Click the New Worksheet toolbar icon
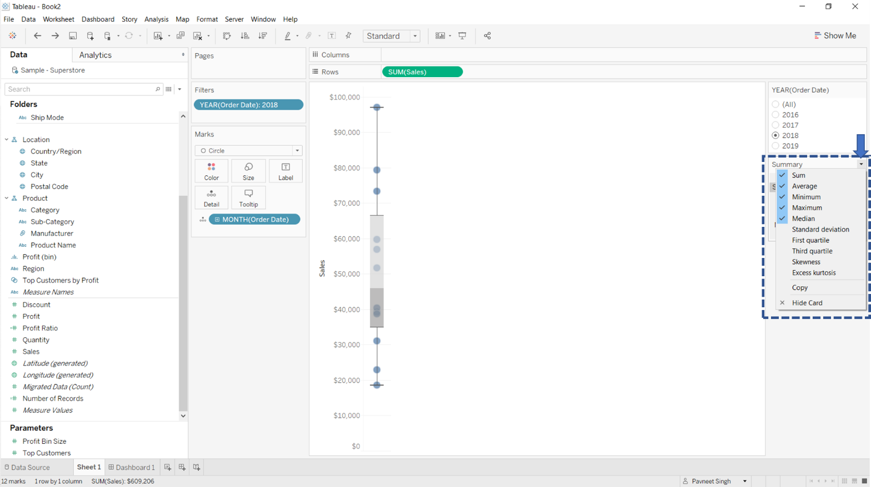871x487 pixels. 158,35
